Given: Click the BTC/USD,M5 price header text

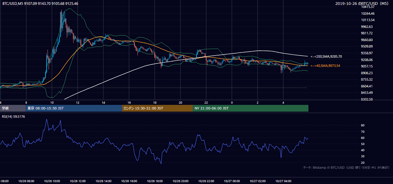Looking at the screenshot, I should (40, 4).
